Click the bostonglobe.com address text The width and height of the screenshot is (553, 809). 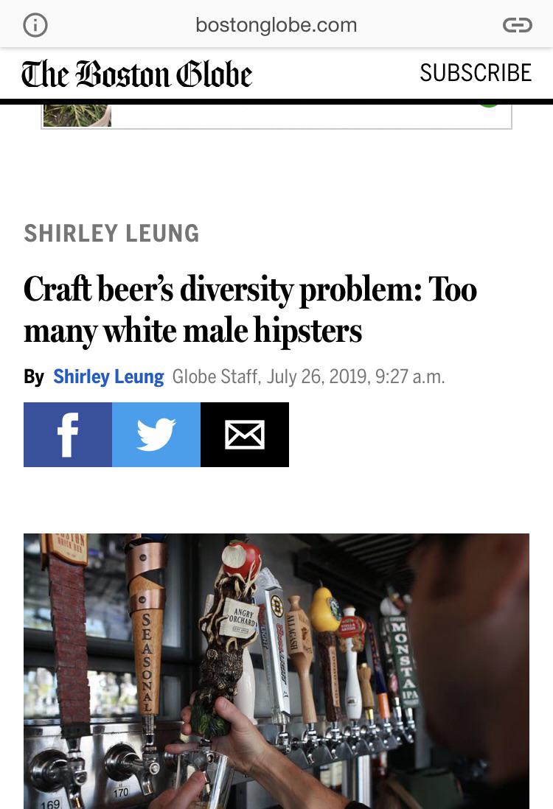click(x=276, y=25)
